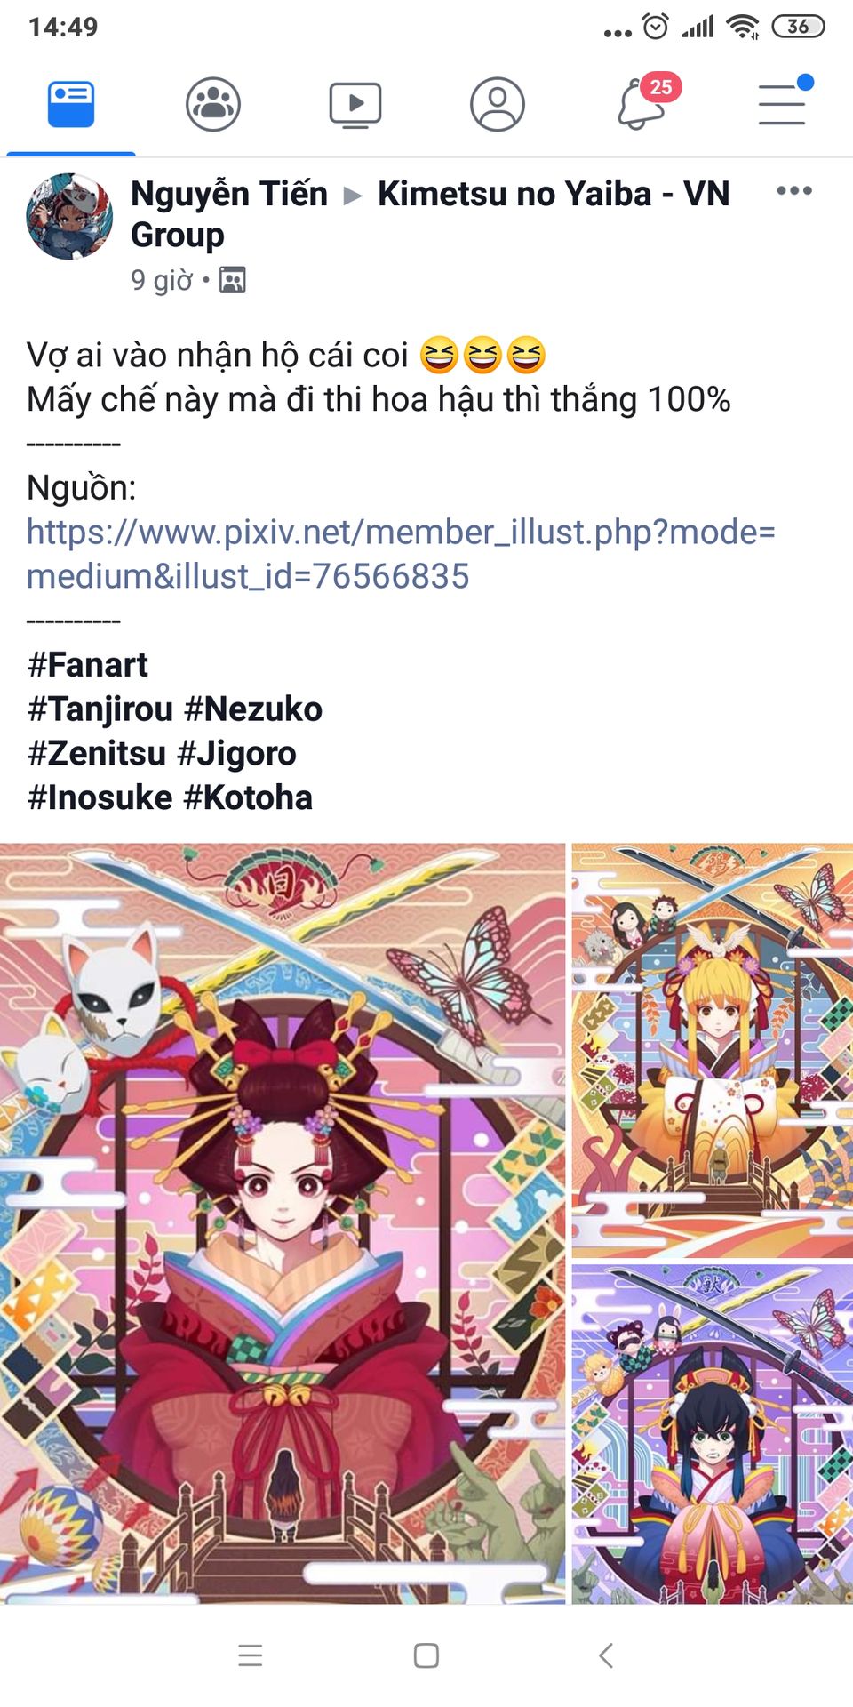Tap the group privacy icon

[233, 280]
